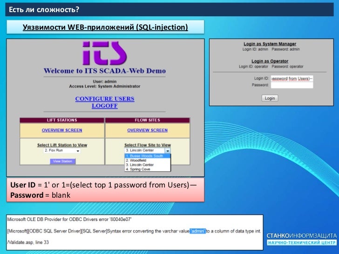Click the Login ID input field
The width and height of the screenshot is (339, 254).
[292, 79]
